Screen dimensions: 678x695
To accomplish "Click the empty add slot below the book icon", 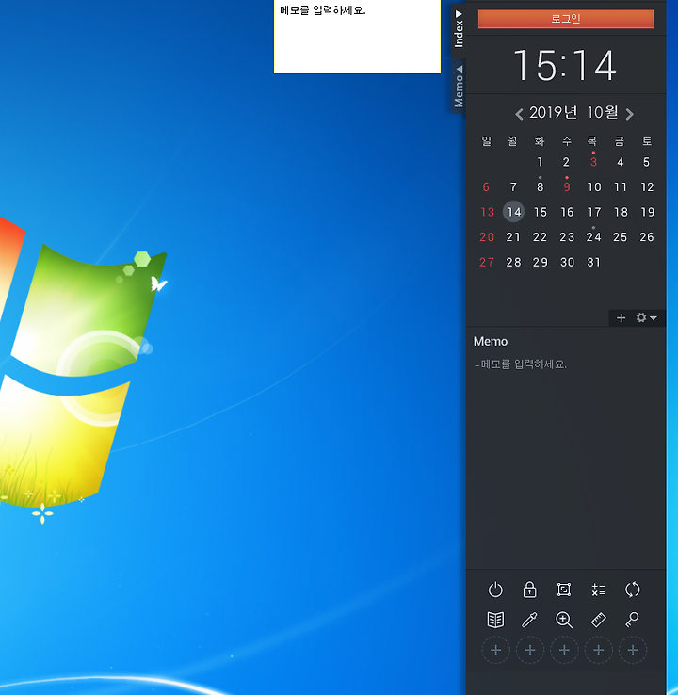I will (x=496, y=650).
